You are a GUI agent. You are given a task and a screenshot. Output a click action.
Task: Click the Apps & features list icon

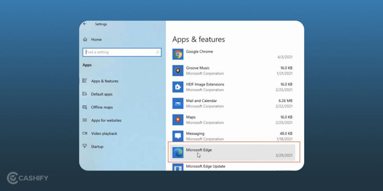coord(85,81)
